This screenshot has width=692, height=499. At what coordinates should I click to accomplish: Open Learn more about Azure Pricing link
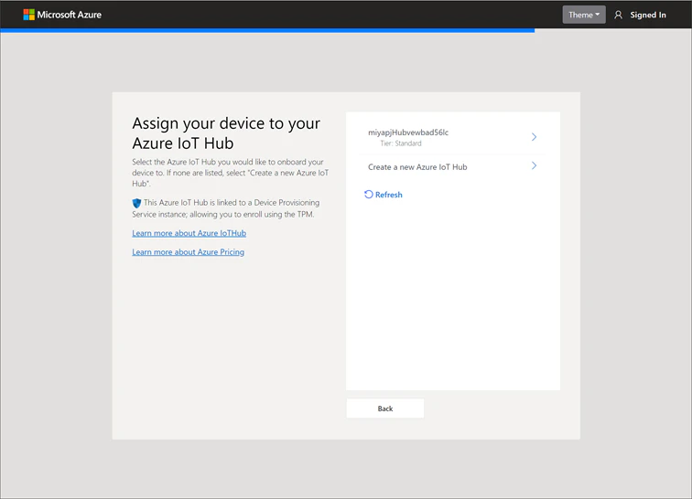pyautogui.click(x=188, y=252)
